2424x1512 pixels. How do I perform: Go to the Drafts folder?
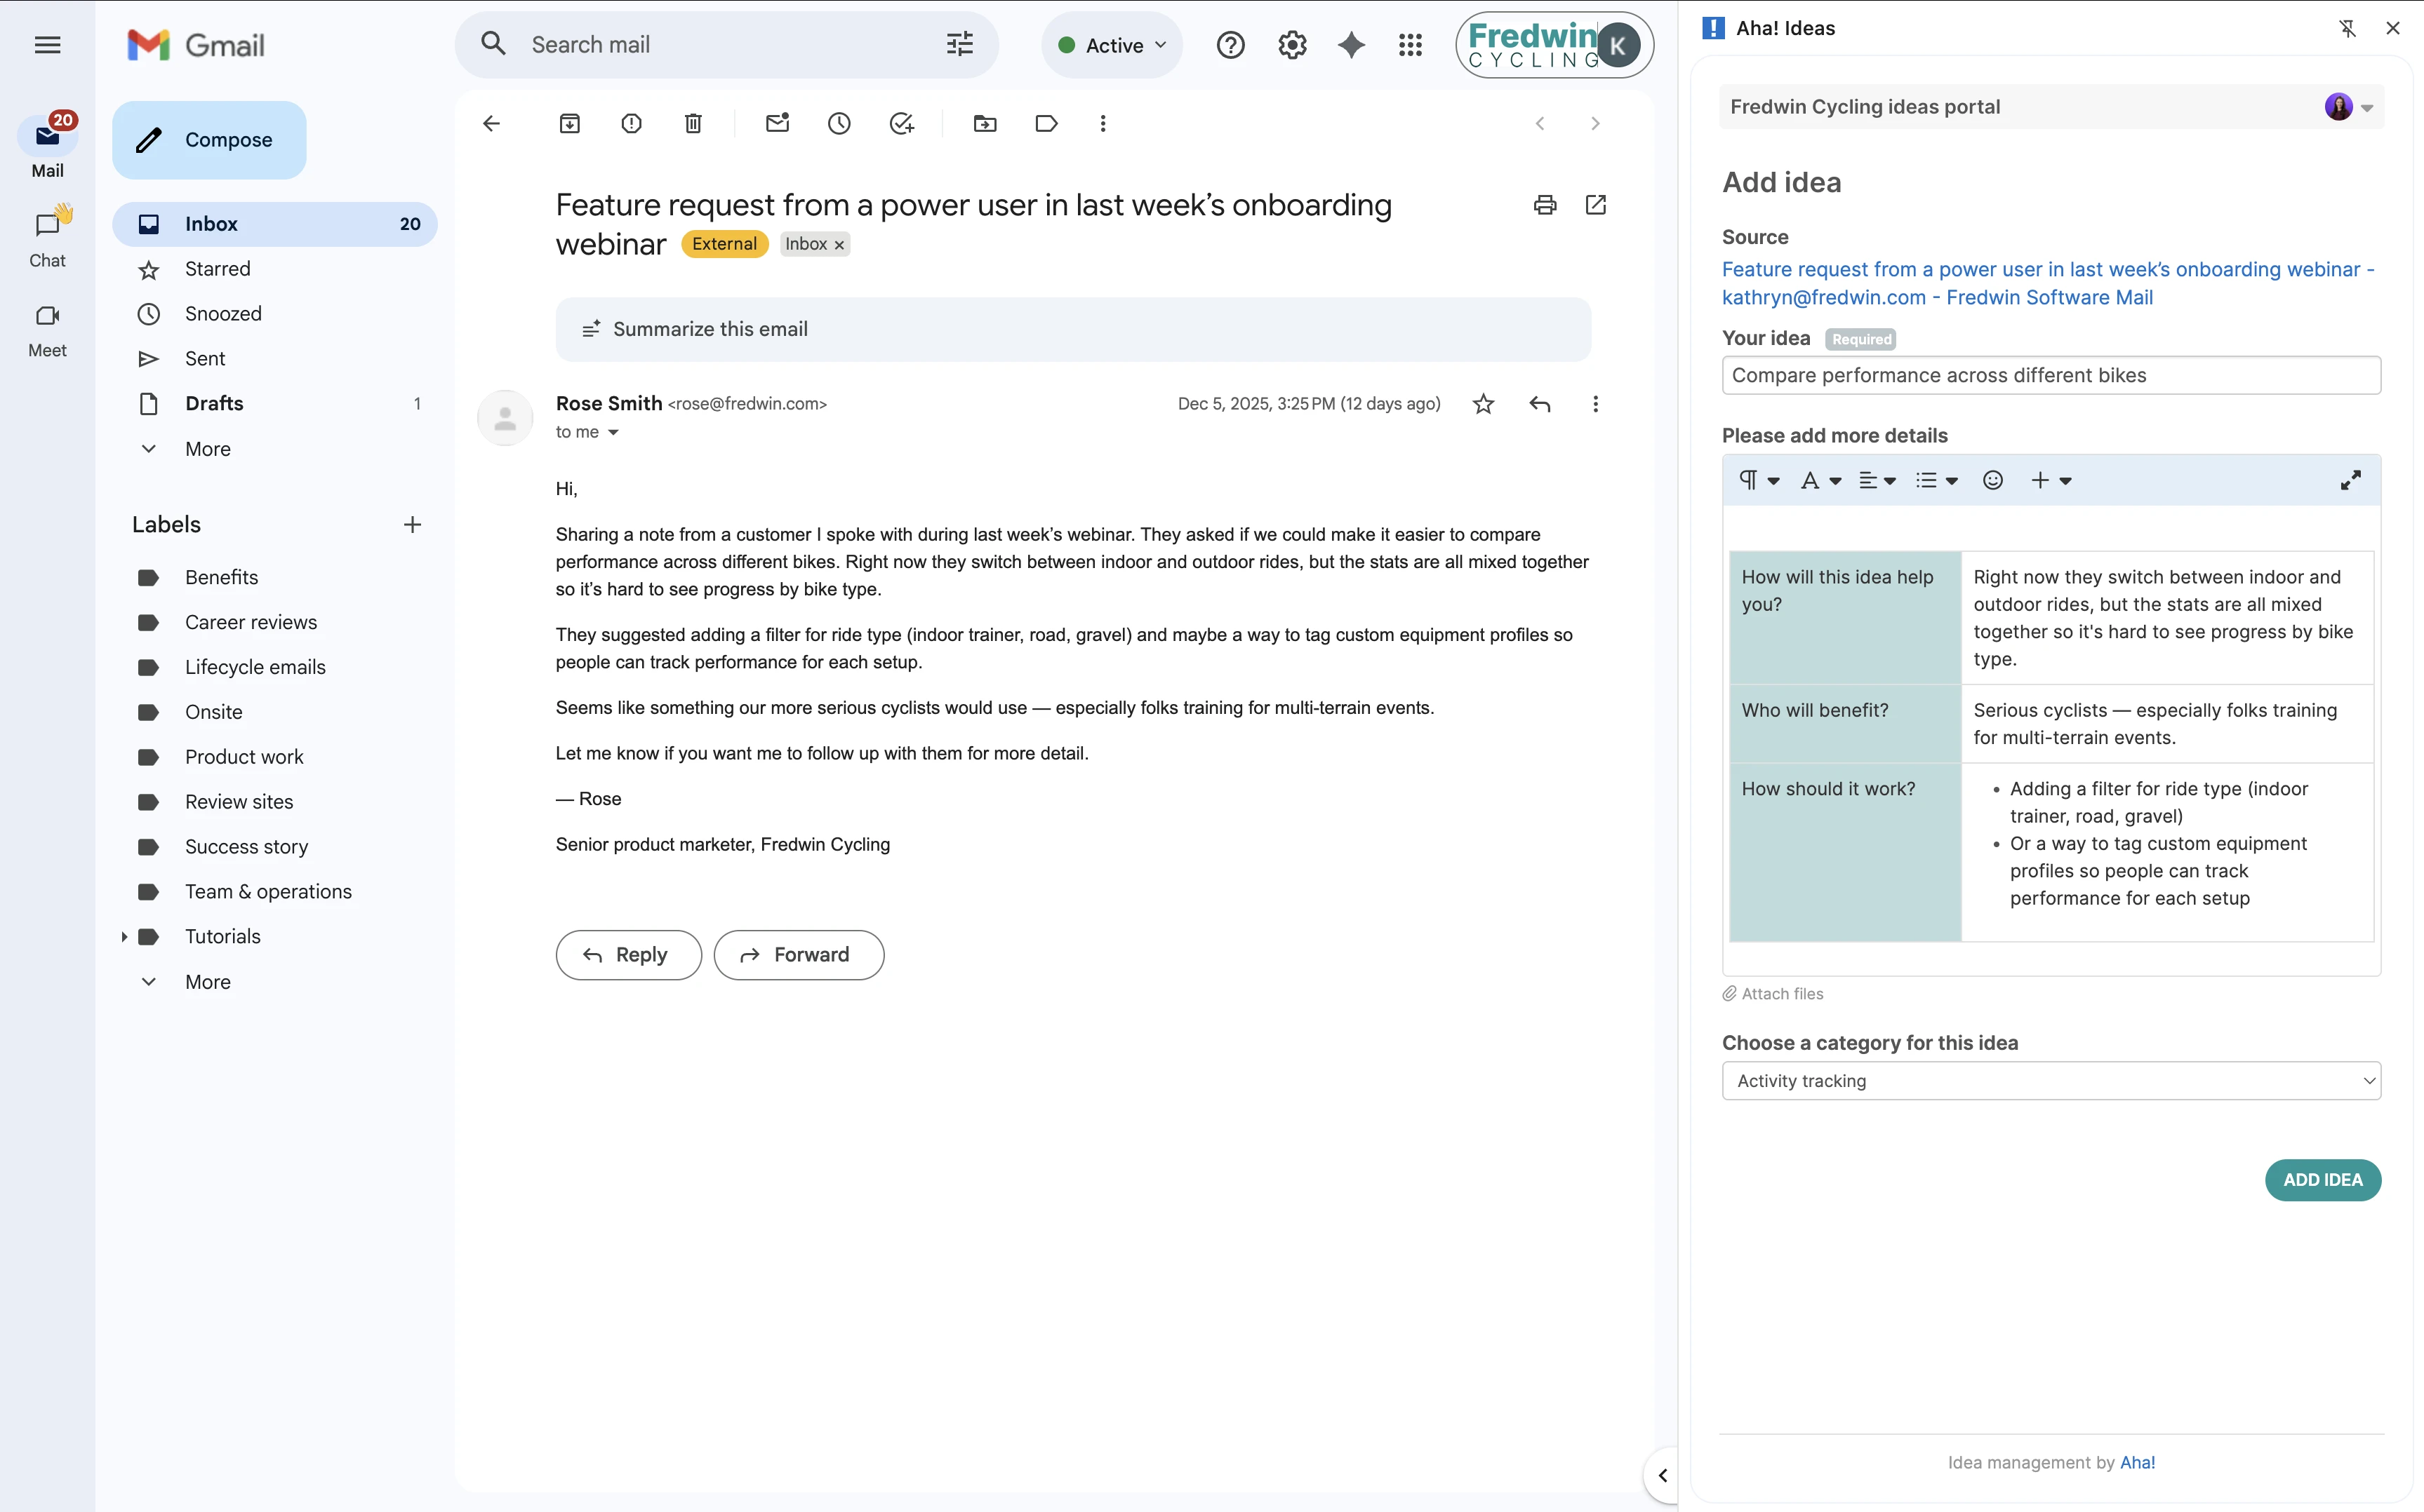(x=214, y=404)
